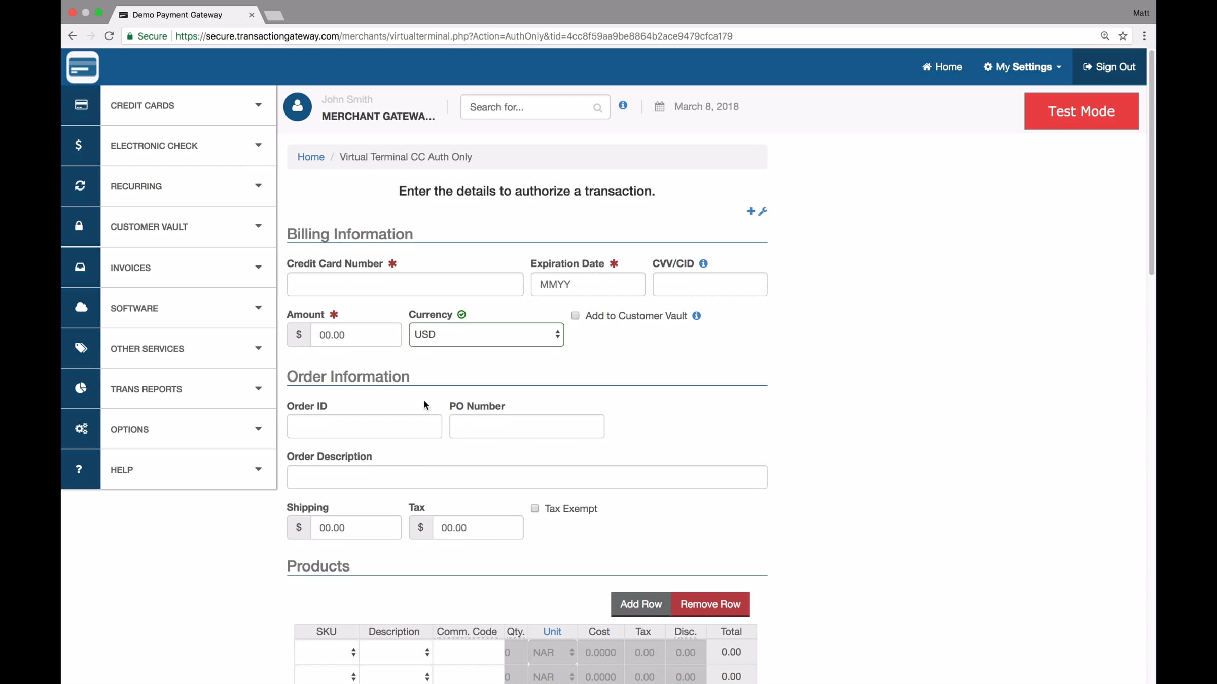Image resolution: width=1217 pixels, height=684 pixels.
Task: Click the wrench icon above Billing Information
Action: point(763,211)
